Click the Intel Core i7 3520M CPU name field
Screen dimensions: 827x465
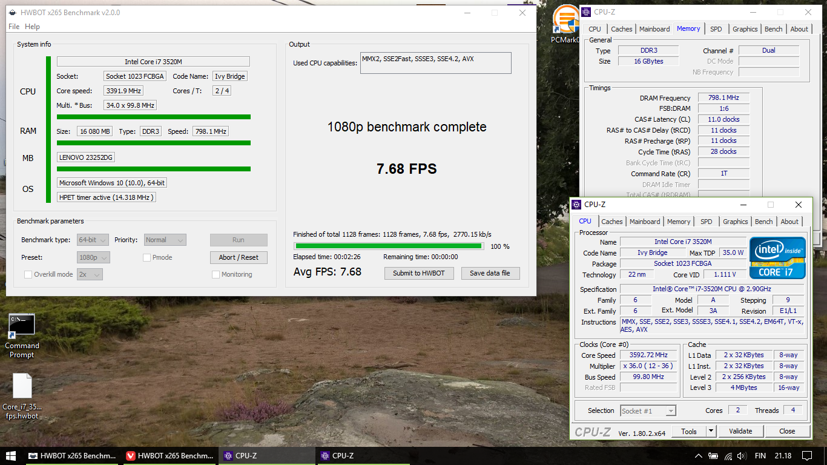pyautogui.click(x=153, y=62)
